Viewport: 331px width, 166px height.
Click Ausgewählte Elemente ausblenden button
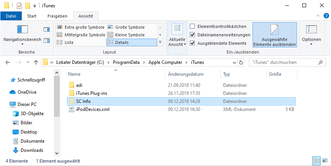[x=274, y=36]
